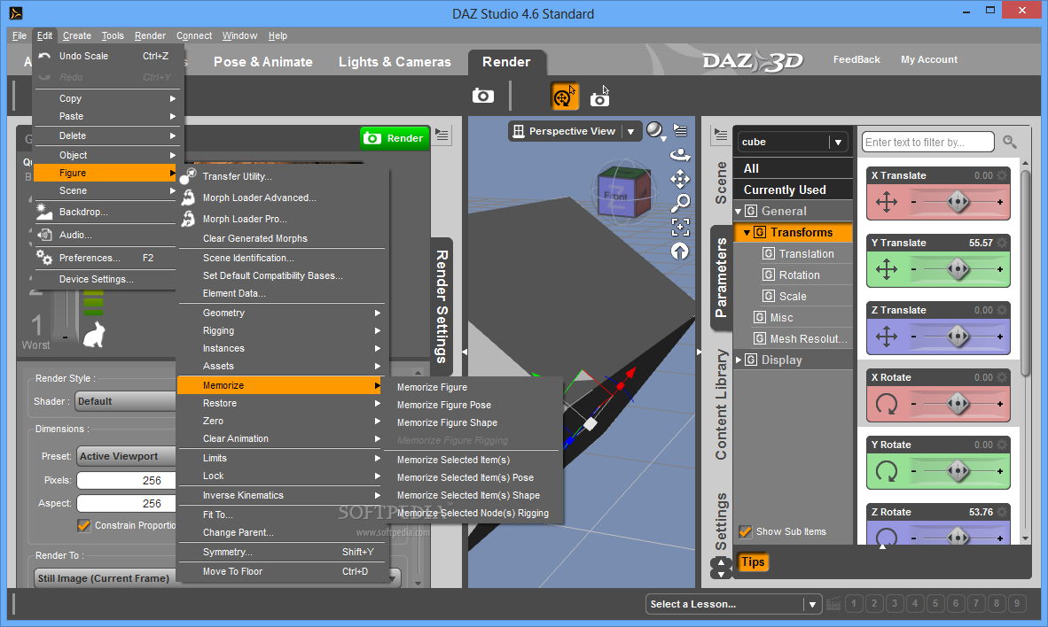Switch to Lights & Cameras tab
The width and height of the screenshot is (1048, 627).
point(395,62)
